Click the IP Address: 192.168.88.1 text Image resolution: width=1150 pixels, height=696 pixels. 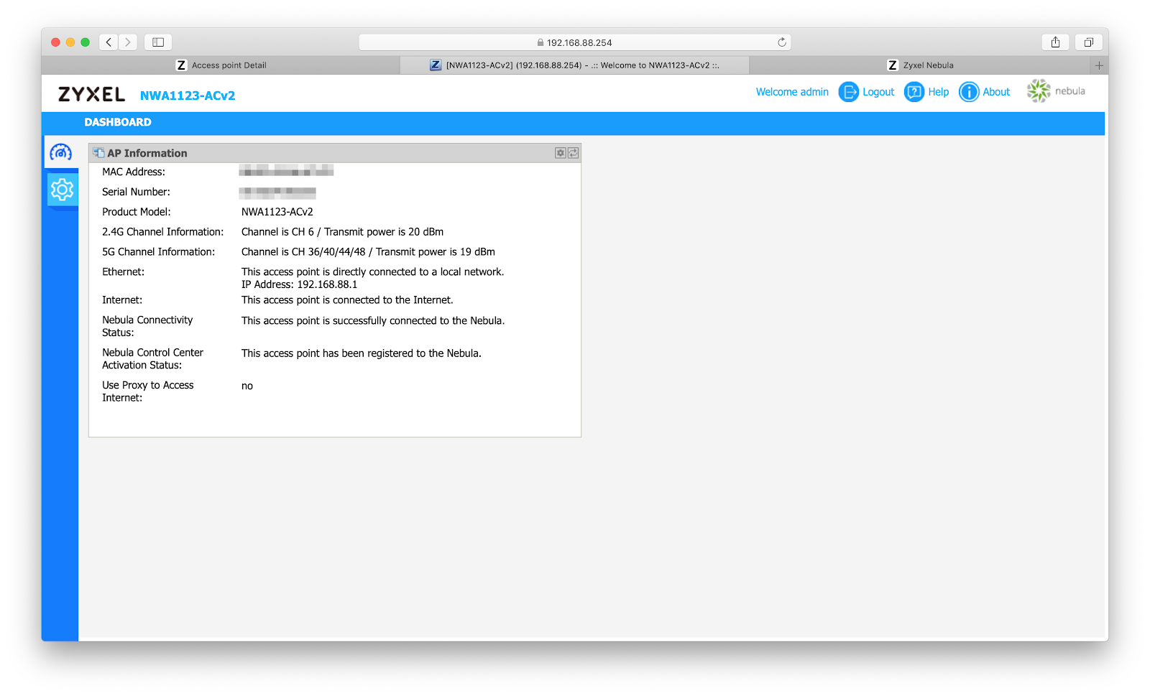pyautogui.click(x=299, y=284)
